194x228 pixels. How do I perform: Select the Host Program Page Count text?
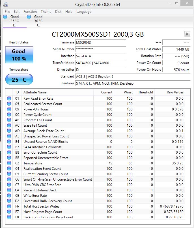(x=43, y=212)
